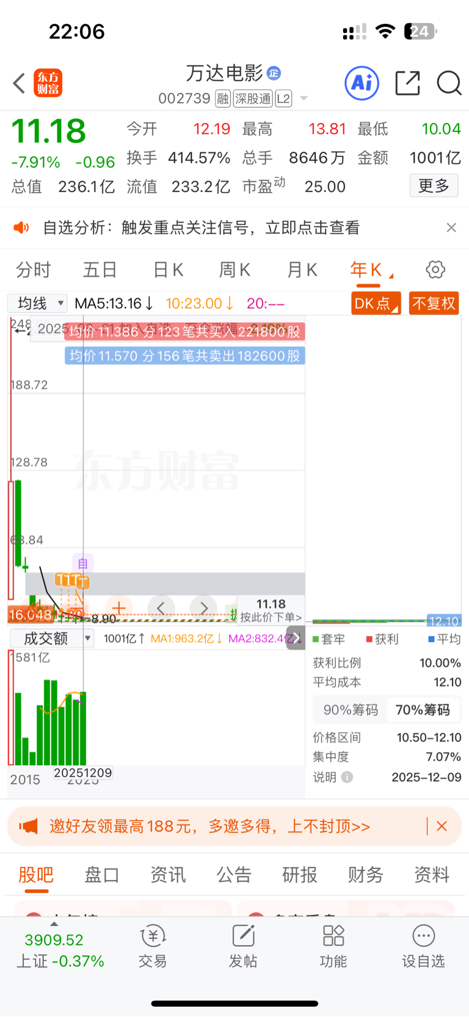
Task: Tap buy summary 均价 11.386 label
Action: pos(184,331)
